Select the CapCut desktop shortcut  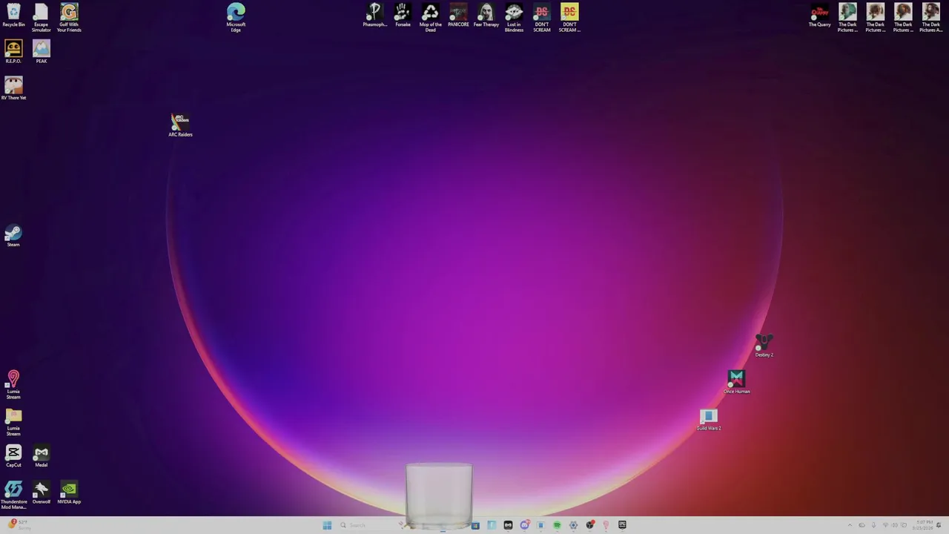click(13, 456)
